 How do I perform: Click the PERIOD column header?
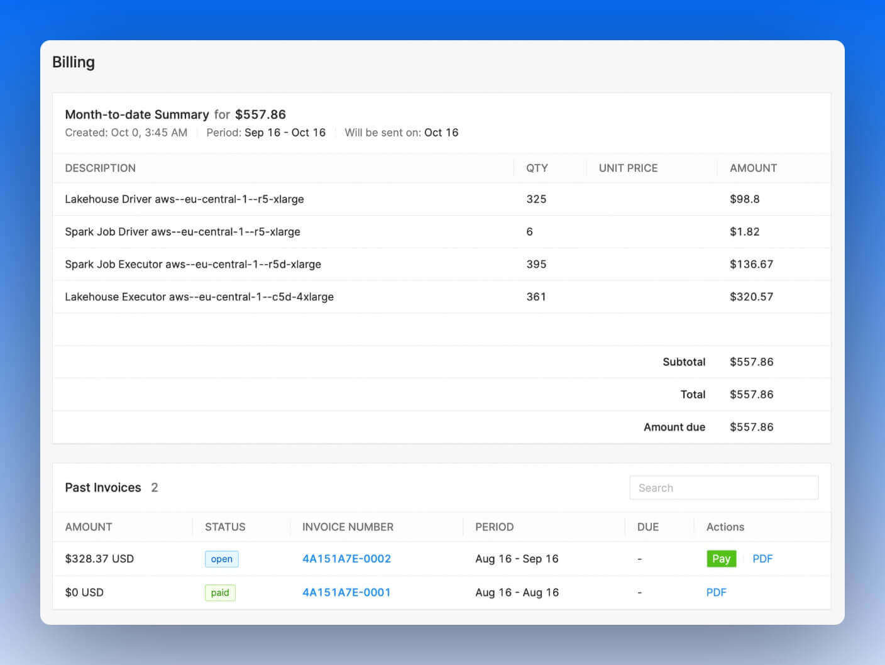tap(494, 527)
